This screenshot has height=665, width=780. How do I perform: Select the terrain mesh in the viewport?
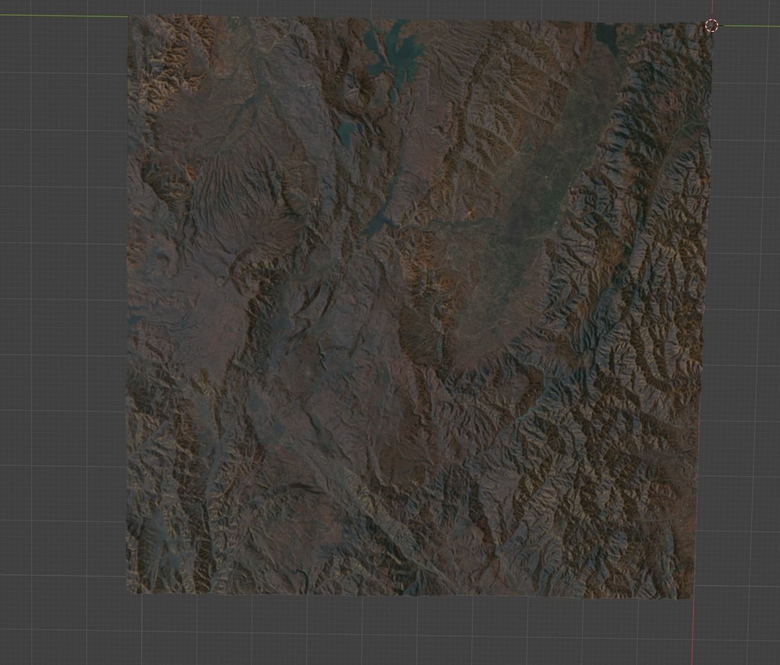point(418,307)
